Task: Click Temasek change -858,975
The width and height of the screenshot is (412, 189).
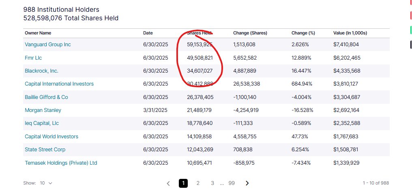Action: tap(244, 163)
